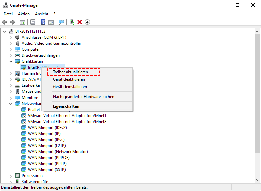Image resolution: width=261 pixels, height=191 pixels.
Task: Click the scan for hardware changes monitor icon
Action: point(61,22)
